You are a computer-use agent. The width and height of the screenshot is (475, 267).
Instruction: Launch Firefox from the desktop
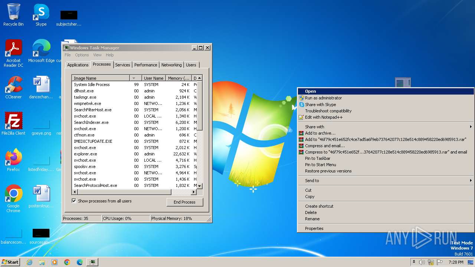(x=13, y=160)
